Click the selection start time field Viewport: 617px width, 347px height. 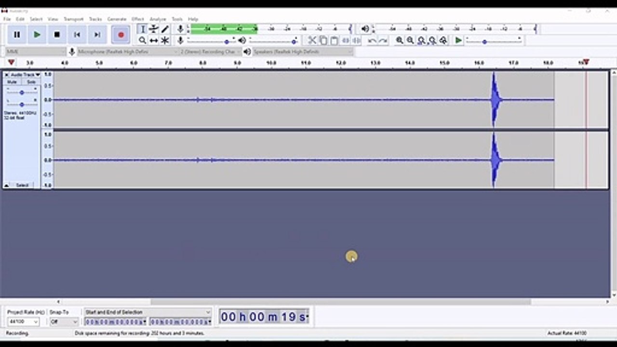click(x=116, y=321)
